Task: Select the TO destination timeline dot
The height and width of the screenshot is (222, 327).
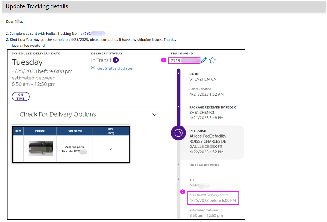Action: [179, 179]
